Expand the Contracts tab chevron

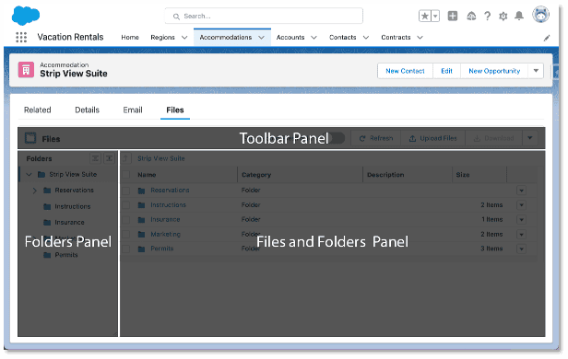pyautogui.click(x=420, y=38)
